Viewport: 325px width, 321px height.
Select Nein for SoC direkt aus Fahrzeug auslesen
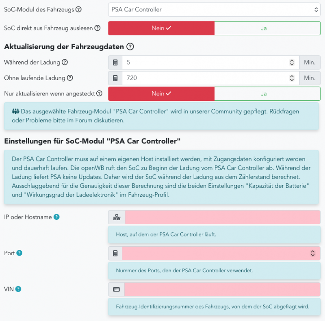point(161,28)
